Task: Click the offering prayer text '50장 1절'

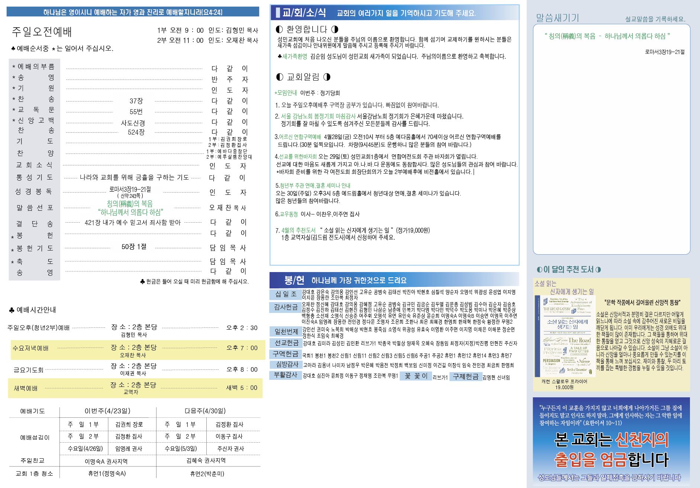Action: point(134,247)
